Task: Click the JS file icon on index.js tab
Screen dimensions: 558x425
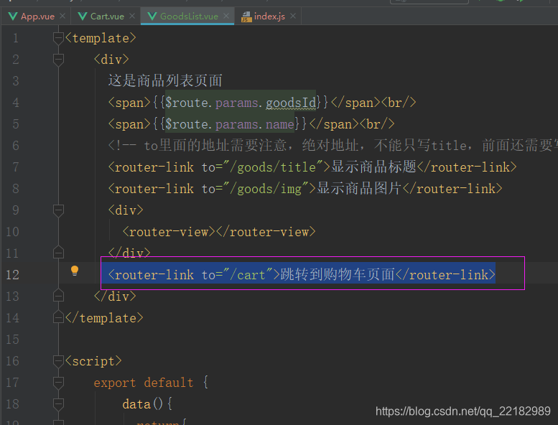Action: (x=246, y=17)
